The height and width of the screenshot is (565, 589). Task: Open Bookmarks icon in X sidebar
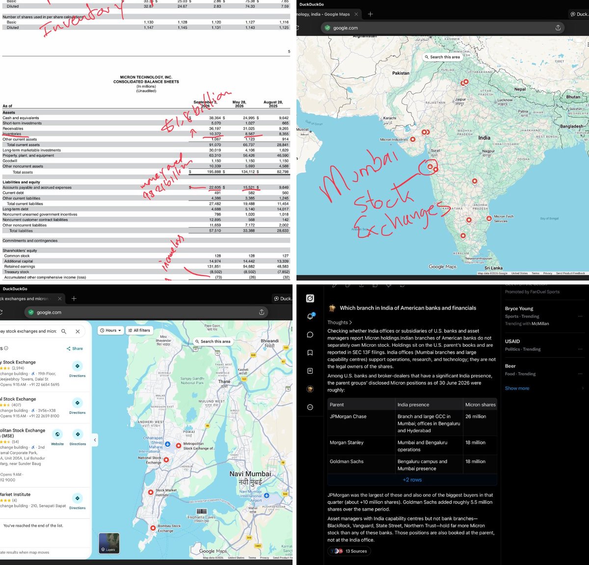(310, 353)
